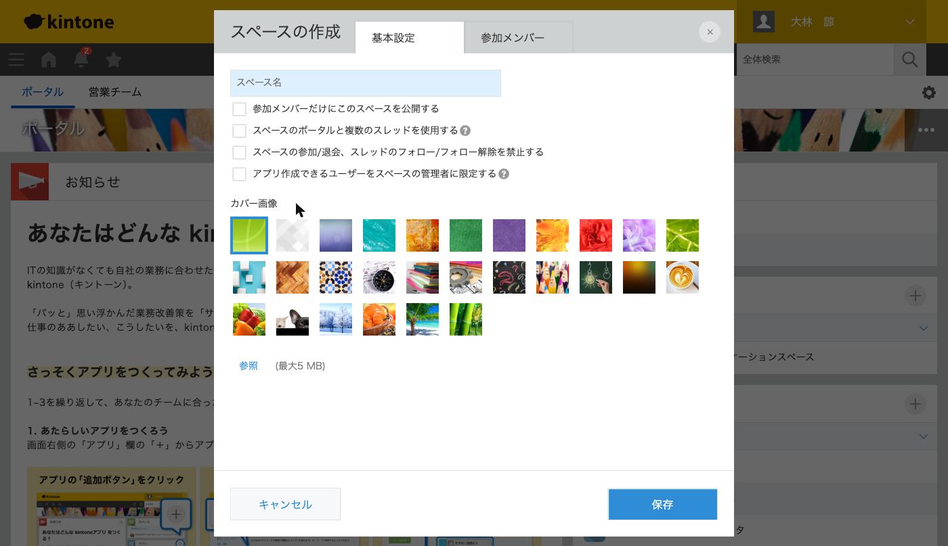Select the stacked books cover image
The height and width of the screenshot is (546, 948).
click(x=423, y=277)
